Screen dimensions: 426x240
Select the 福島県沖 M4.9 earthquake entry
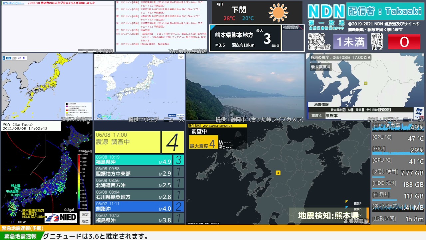click(133, 160)
